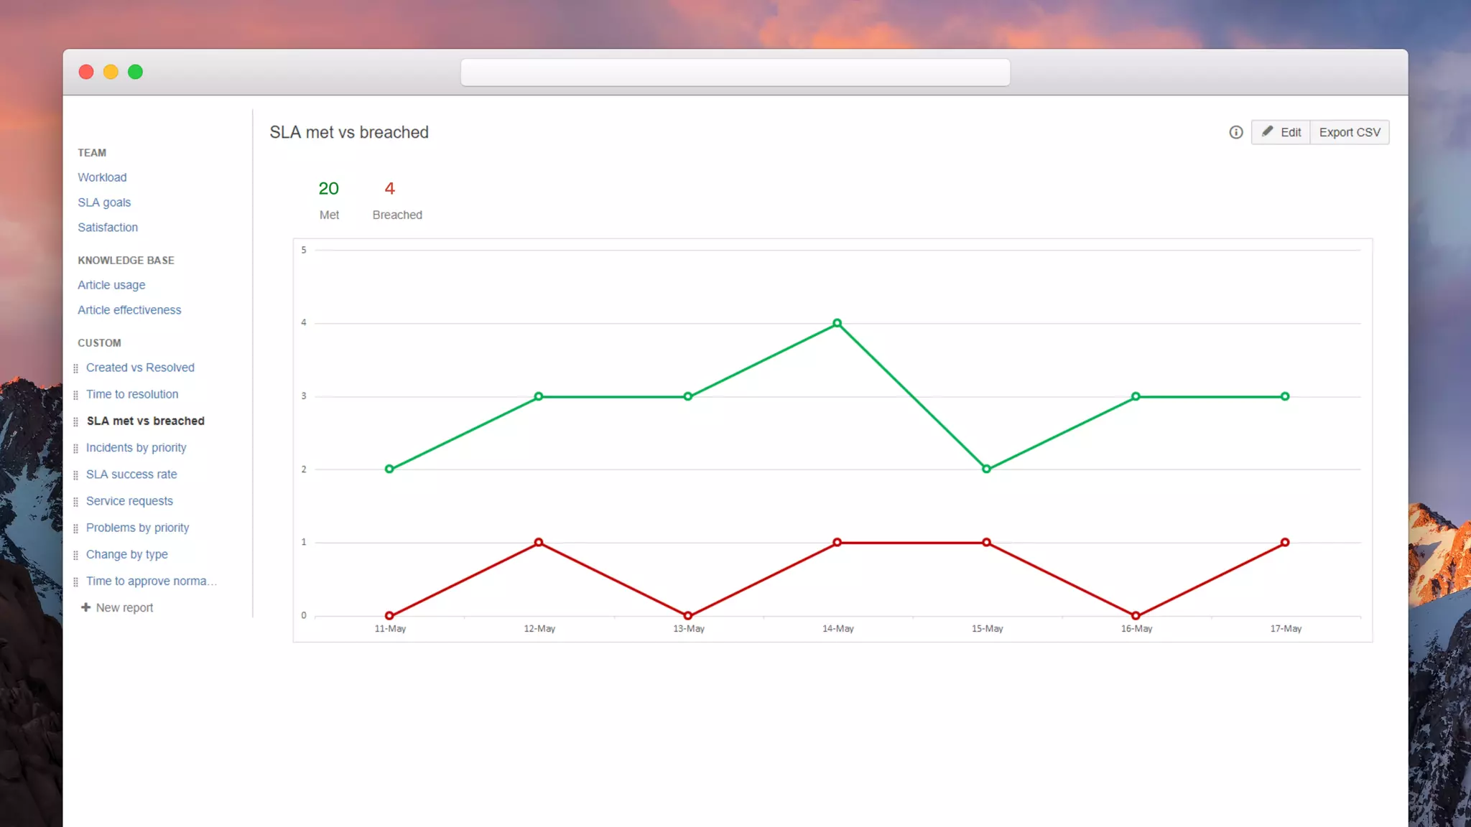Viewport: 1471px width, 827px height.
Task: Open Article usage report
Action: coord(111,285)
